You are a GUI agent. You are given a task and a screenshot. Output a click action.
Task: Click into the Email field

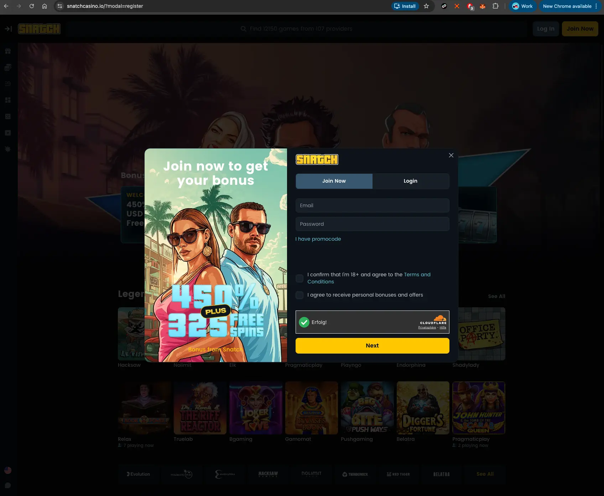tap(372, 205)
